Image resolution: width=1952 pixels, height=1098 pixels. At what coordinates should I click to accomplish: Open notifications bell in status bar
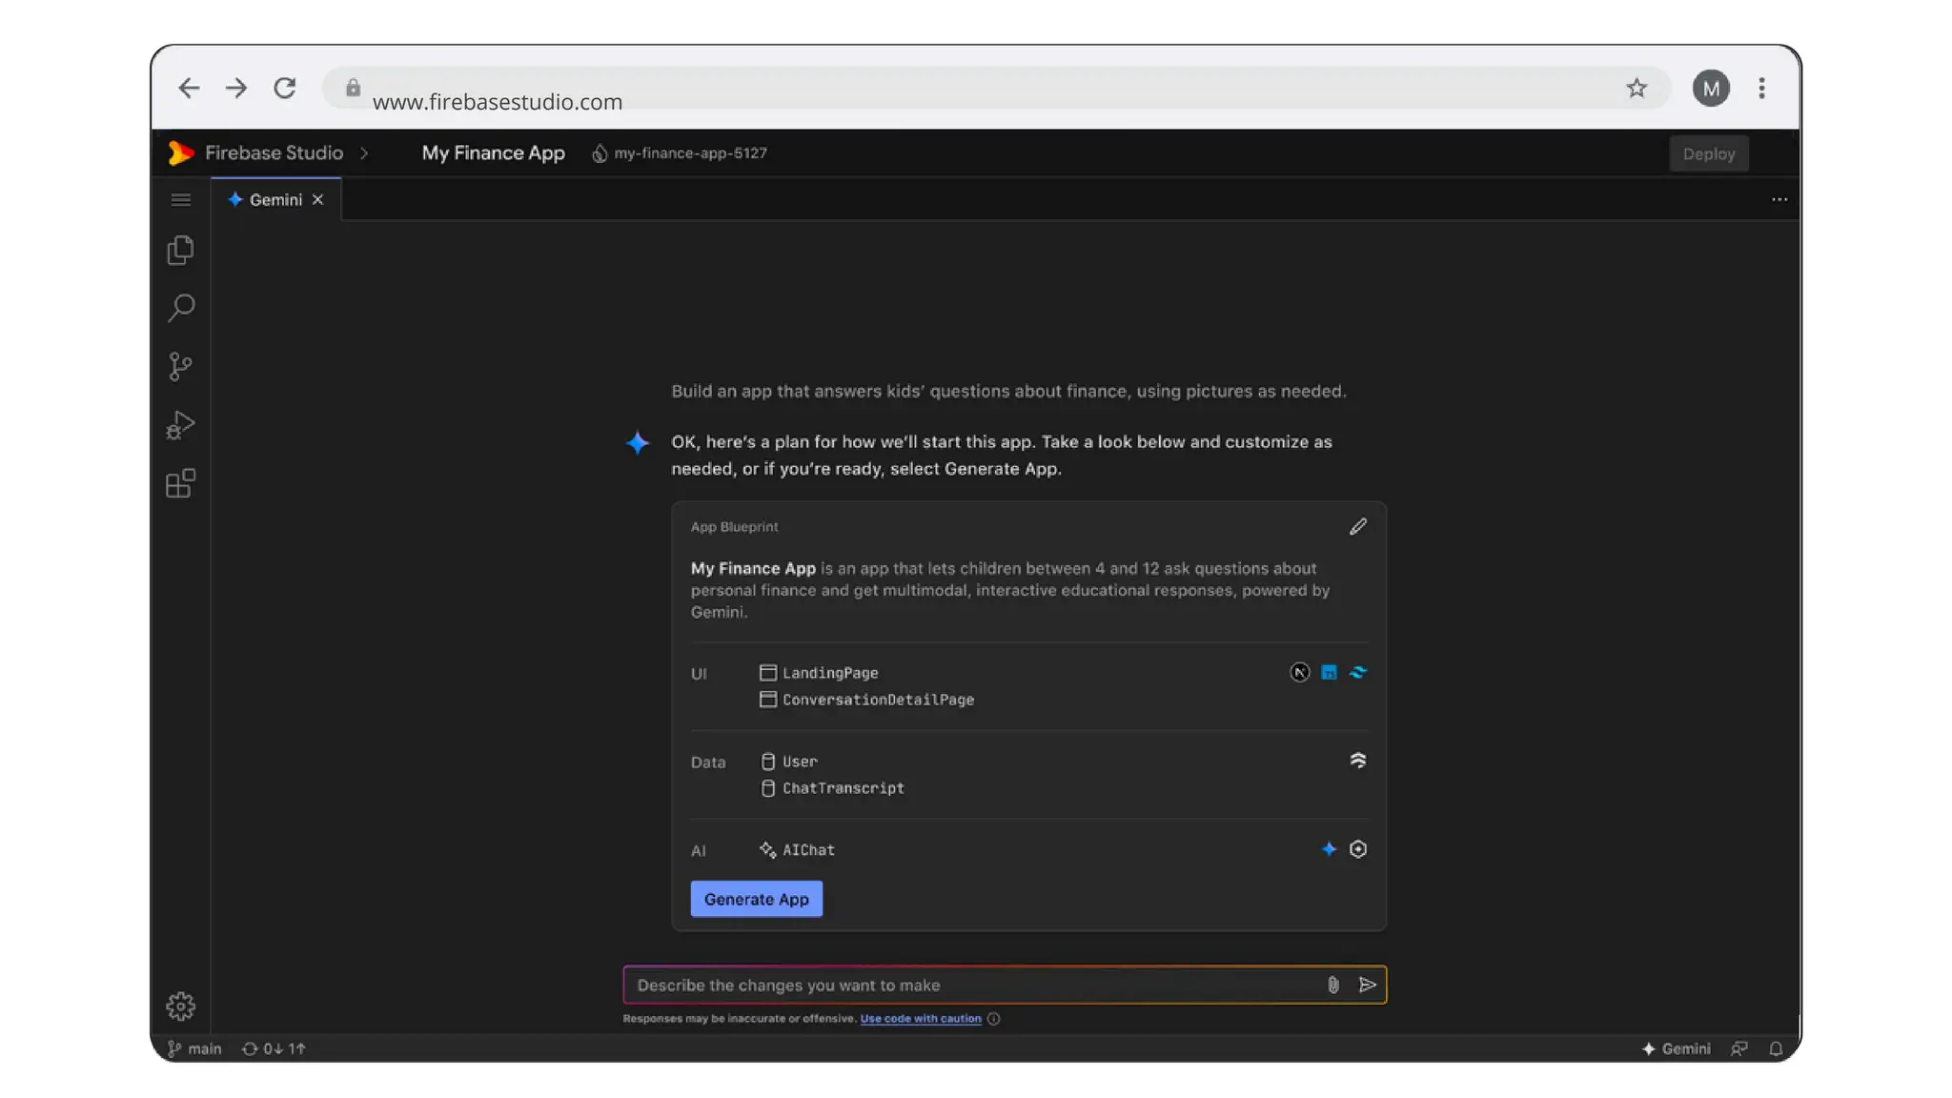[x=1776, y=1049]
